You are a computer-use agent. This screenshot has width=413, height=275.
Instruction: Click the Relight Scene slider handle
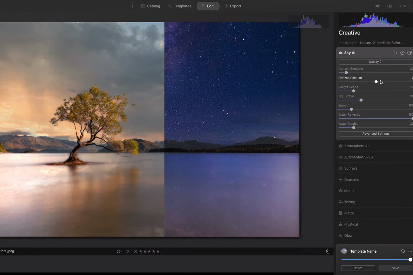pos(354,91)
